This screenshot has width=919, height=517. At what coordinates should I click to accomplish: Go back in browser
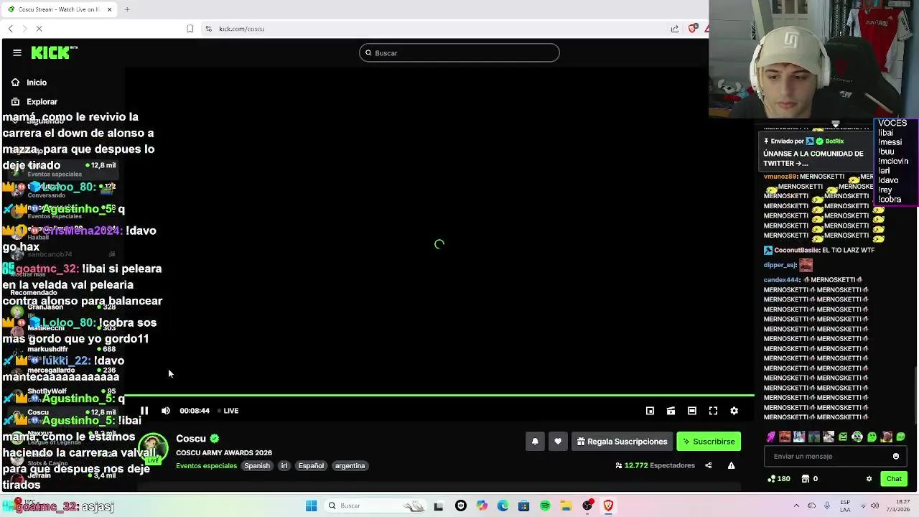point(11,29)
